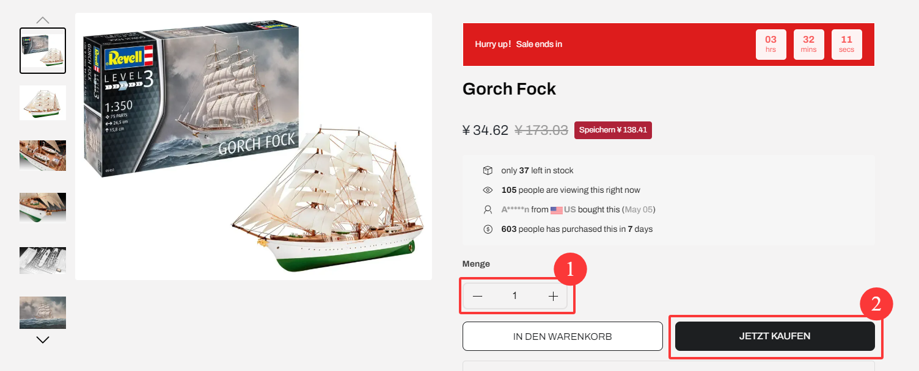
Task: Click the red Speichern savings badge
Action: [613, 130]
